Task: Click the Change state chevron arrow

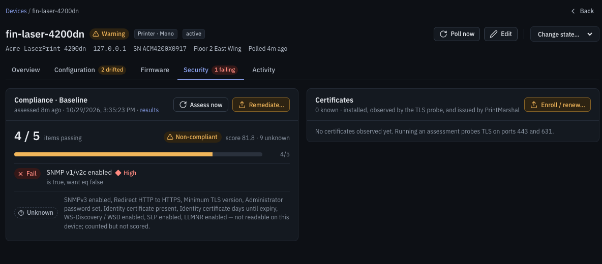Action: click(590, 34)
